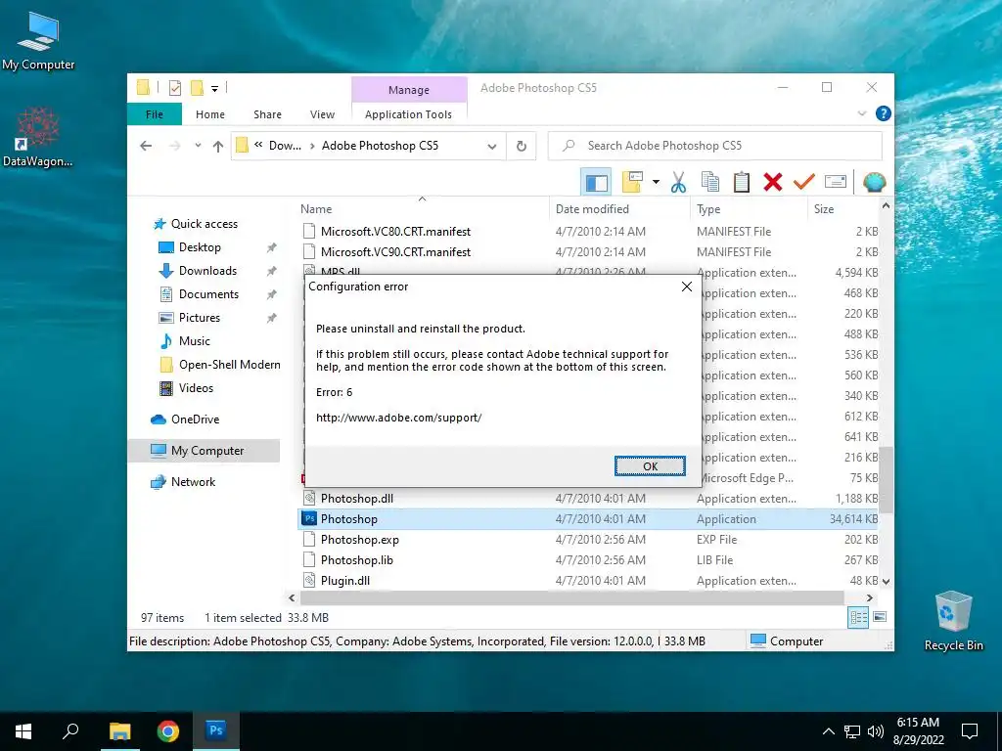Click the Copy toolbar icon
This screenshot has height=751, width=1002.
[x=710, y=183]
